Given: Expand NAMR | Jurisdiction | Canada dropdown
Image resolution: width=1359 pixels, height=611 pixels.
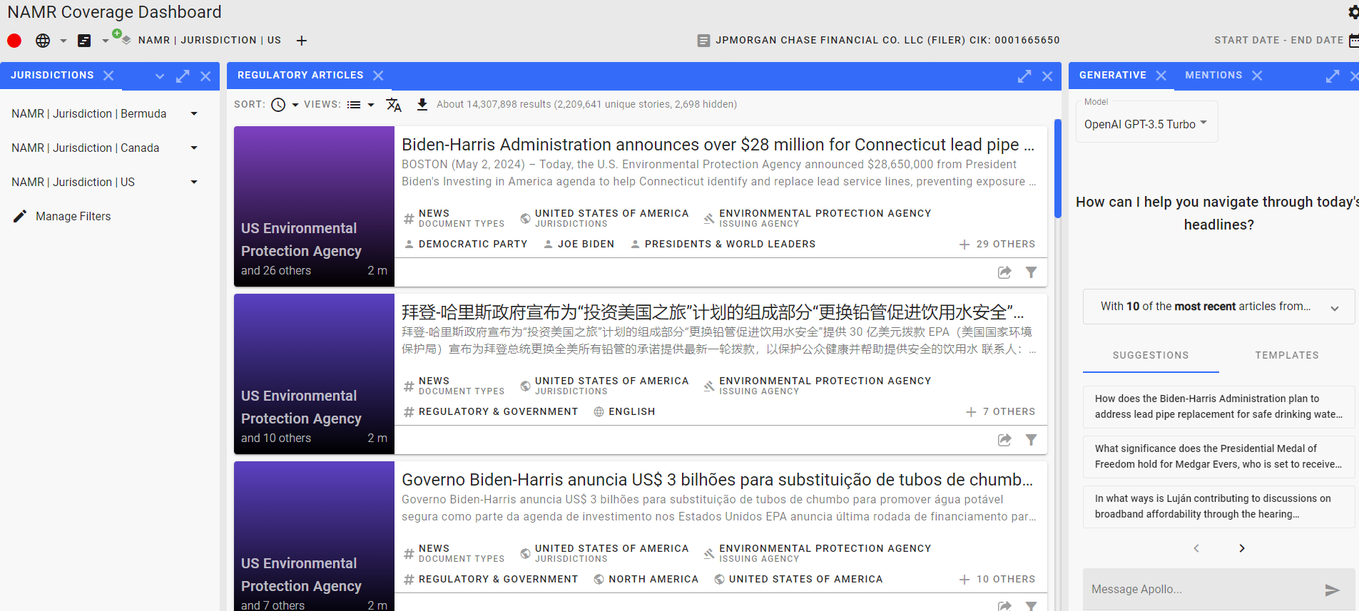Looking at the screenshot, I should [x=194, y=148].
